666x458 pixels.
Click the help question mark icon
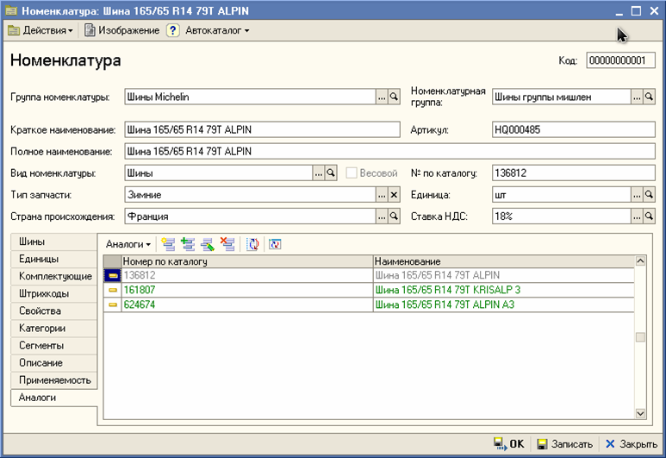point(172,30)
